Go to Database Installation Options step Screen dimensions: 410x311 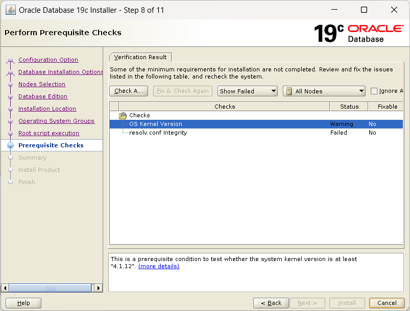click(x=61, y=72)
